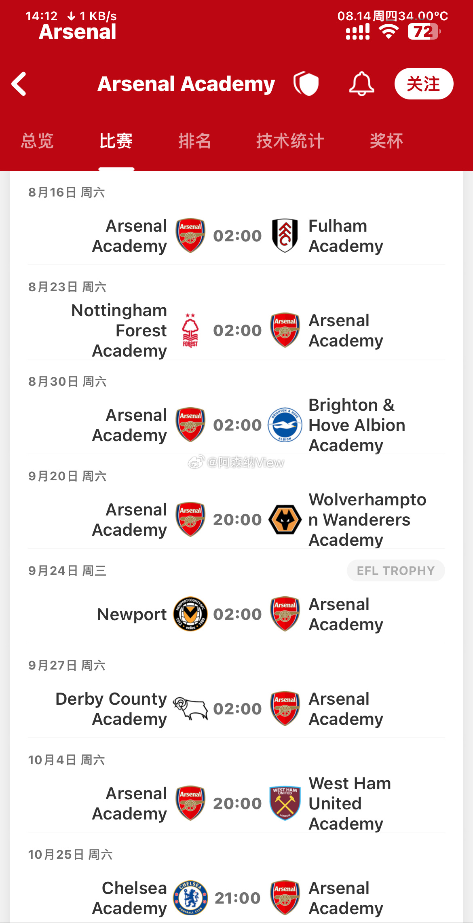Switch to the 奖杯 tab

coord(386,141)
